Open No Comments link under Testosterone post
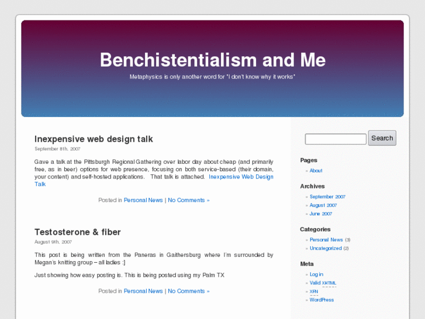The width and height of the screenshot is (425, 319). pyautogui.click(x=188, y=291)
